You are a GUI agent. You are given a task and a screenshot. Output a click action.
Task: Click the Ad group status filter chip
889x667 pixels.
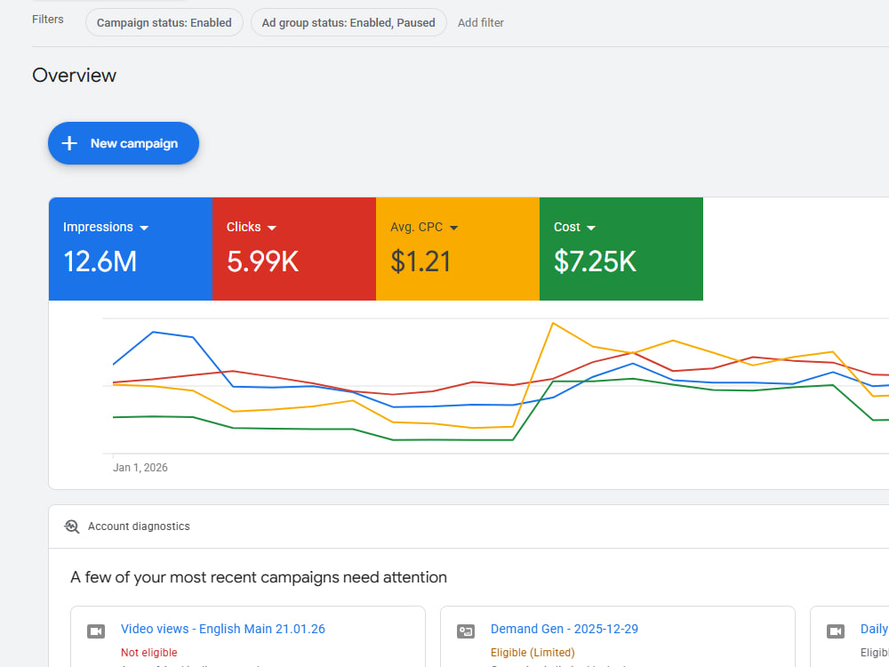click(x=348, y=23)
